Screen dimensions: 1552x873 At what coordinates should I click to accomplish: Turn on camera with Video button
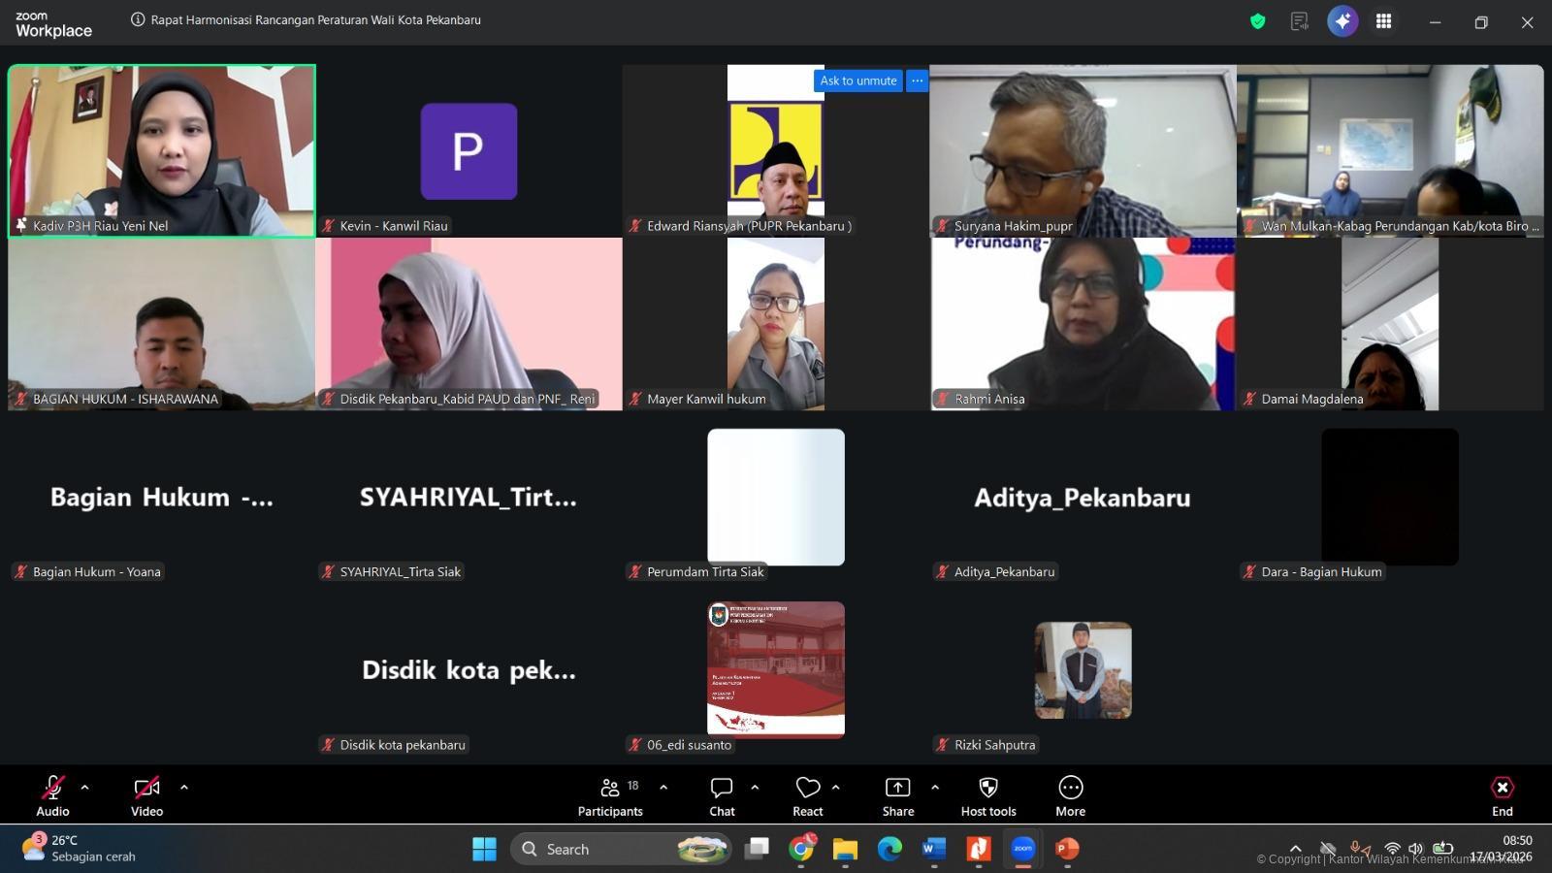click(146, 796)
